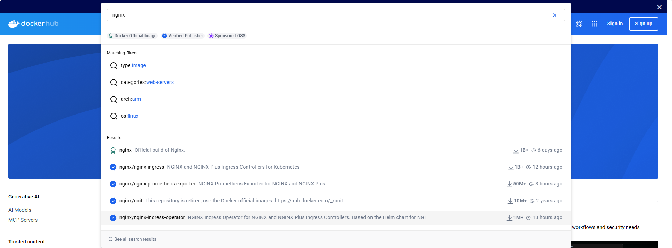Viewport: 672px width, 248px height.
Task: Click the 'Generative AI' sidebar heading
Action: click(24, 197)
